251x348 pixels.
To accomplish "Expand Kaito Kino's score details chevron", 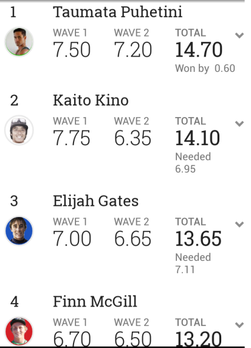I will pos(239,124).
